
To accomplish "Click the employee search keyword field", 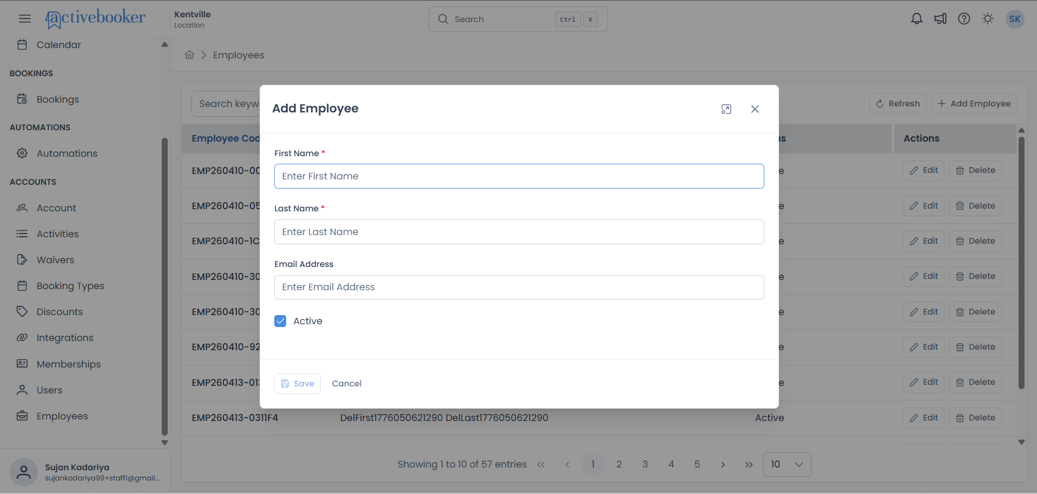I will [226, 104].
